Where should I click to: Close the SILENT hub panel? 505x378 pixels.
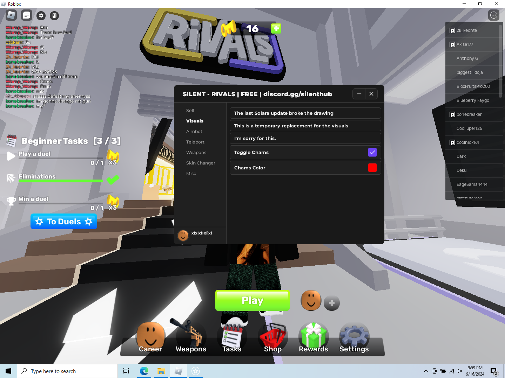tap(371, 94)
